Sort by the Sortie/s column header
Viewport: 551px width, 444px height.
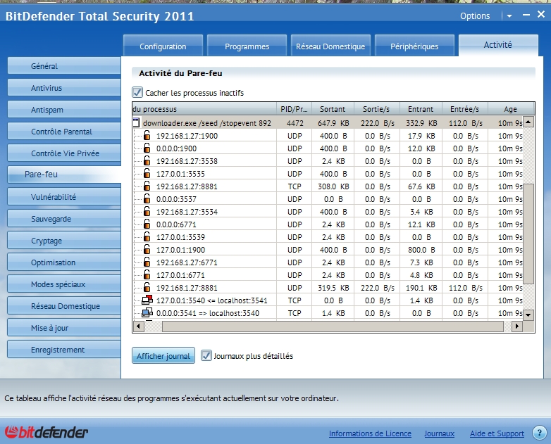(376, 109)
